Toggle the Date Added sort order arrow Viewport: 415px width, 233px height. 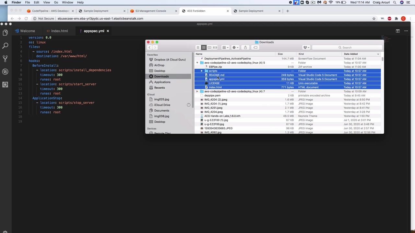378,54
